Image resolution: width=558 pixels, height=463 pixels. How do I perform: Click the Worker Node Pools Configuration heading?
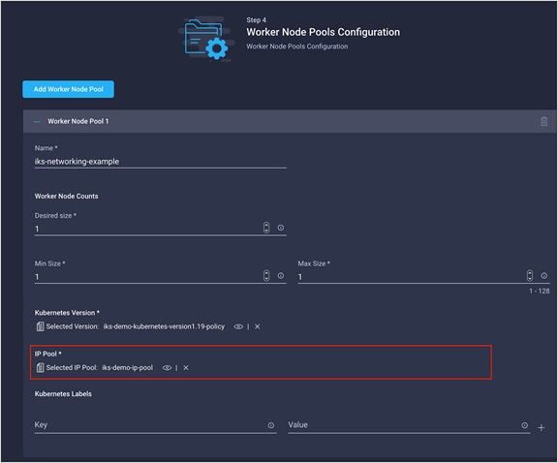pos(324,32)
